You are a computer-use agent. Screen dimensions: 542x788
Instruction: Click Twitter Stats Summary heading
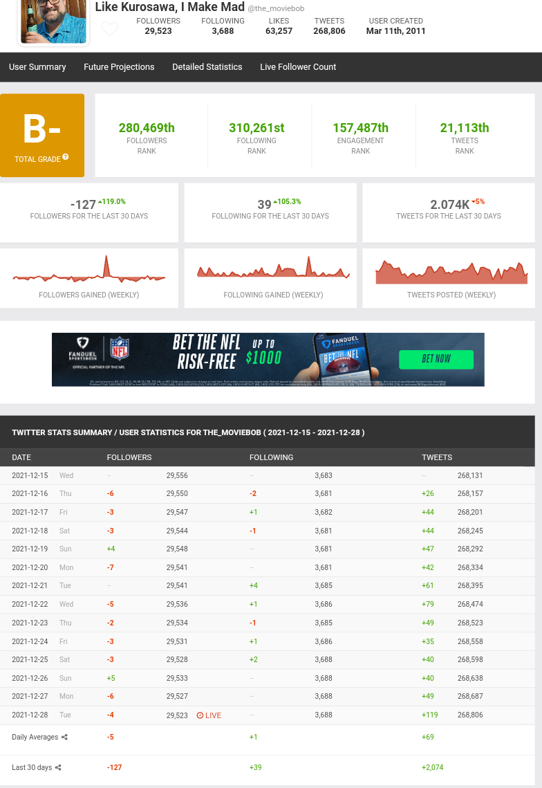[188, 432]
